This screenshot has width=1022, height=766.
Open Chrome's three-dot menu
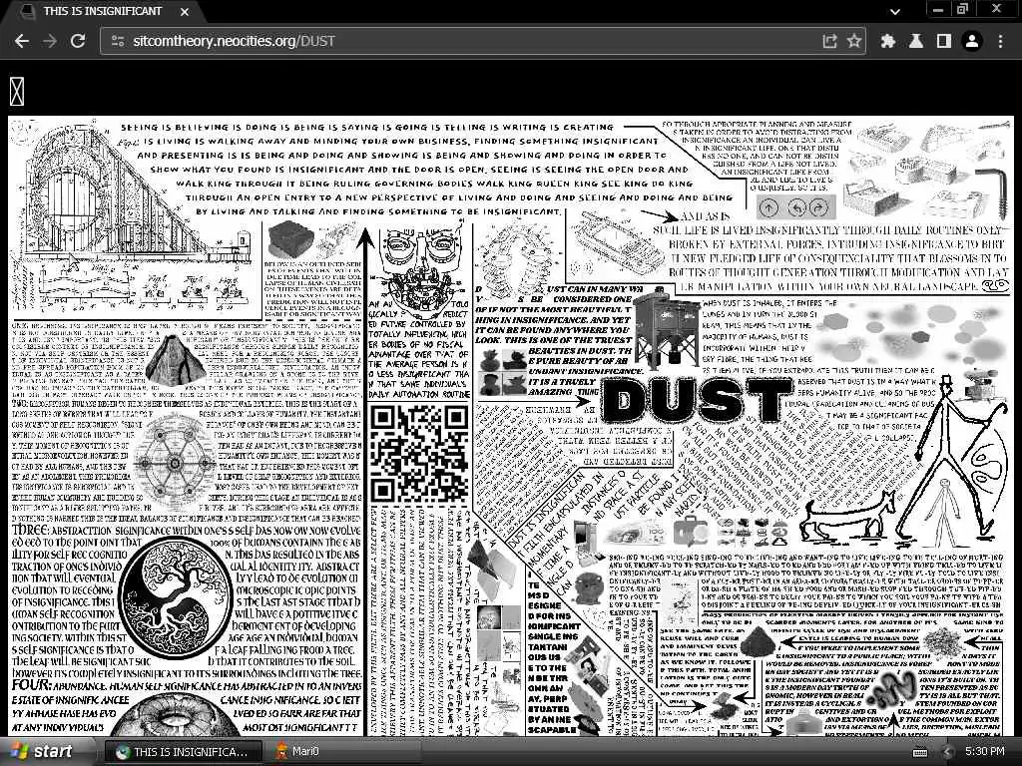point(1000,41)
